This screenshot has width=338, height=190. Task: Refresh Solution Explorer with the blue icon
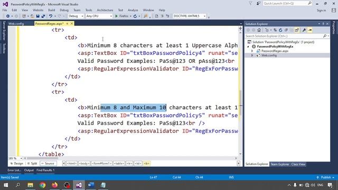280,30
